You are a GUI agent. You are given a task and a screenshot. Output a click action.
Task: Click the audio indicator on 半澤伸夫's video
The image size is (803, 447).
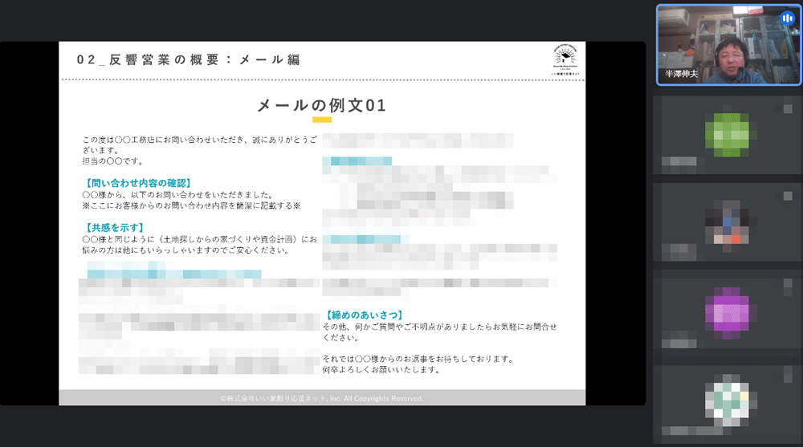(786, 18)
